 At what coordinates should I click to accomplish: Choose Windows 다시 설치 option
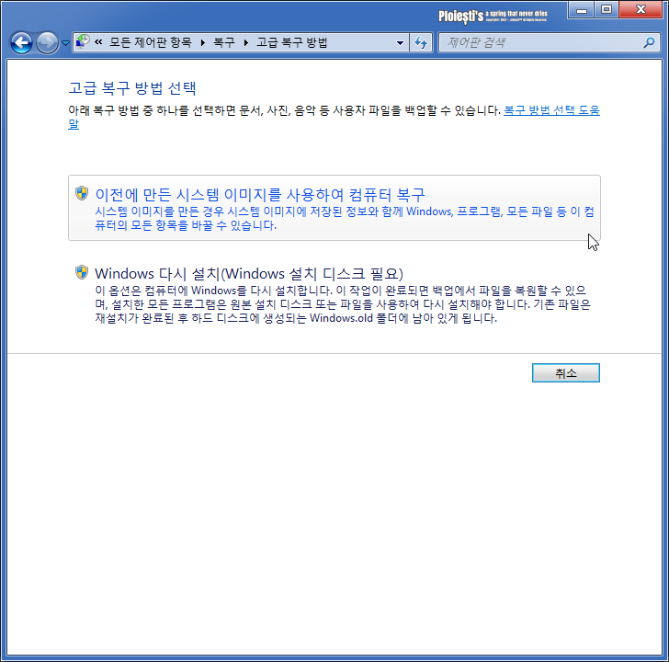tap(334, 294)
